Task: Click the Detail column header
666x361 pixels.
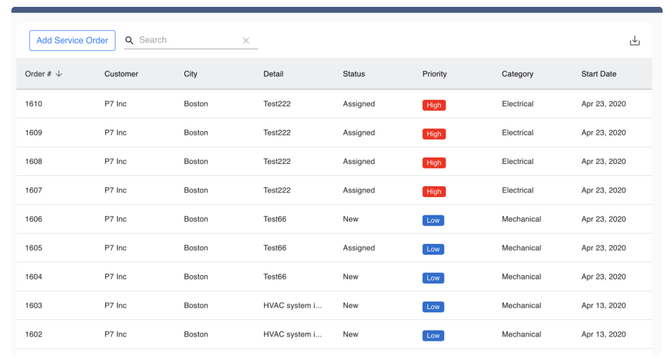Action: (x=273, y=74)
